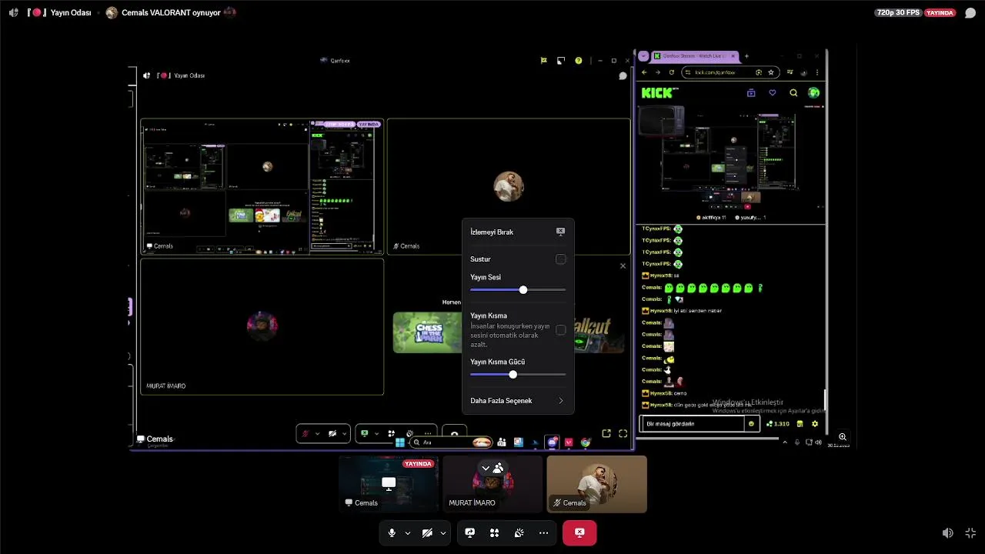This screenshot has height=554, width=985.
Task: Open the chat bubble icon at top right
Action: click(x=970, y=13)
